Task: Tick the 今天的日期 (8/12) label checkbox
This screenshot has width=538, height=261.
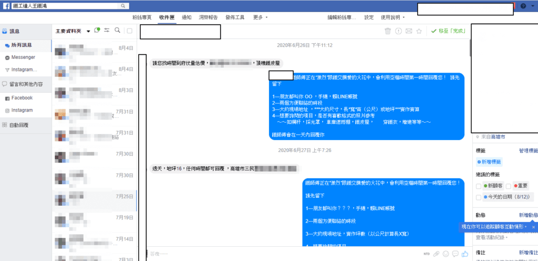Action: pyautogui.click(x=479, y=197)
